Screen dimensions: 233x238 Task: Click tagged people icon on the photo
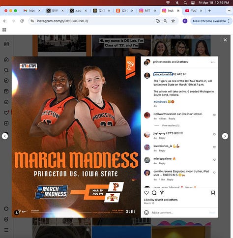pos(17,212)
